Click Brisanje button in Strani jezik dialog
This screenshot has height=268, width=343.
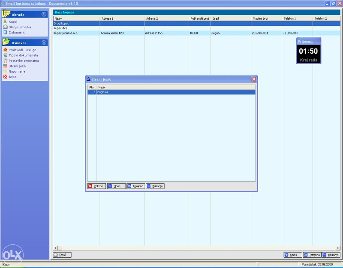155,186
